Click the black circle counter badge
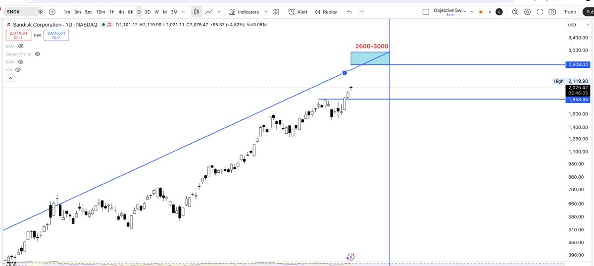The height and width of the screenshot is (266, 594). [499, 11]
